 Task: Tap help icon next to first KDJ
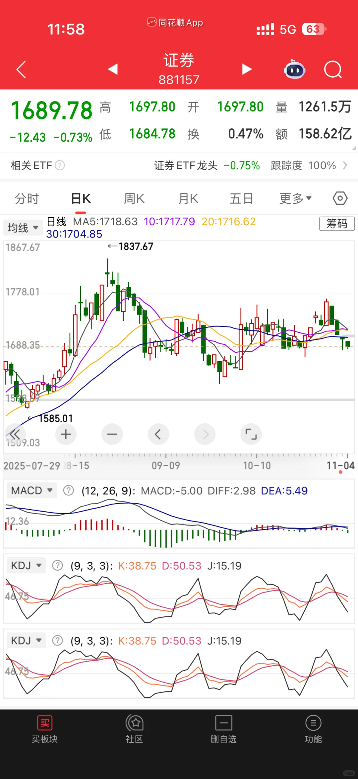(x=58, y=565)
